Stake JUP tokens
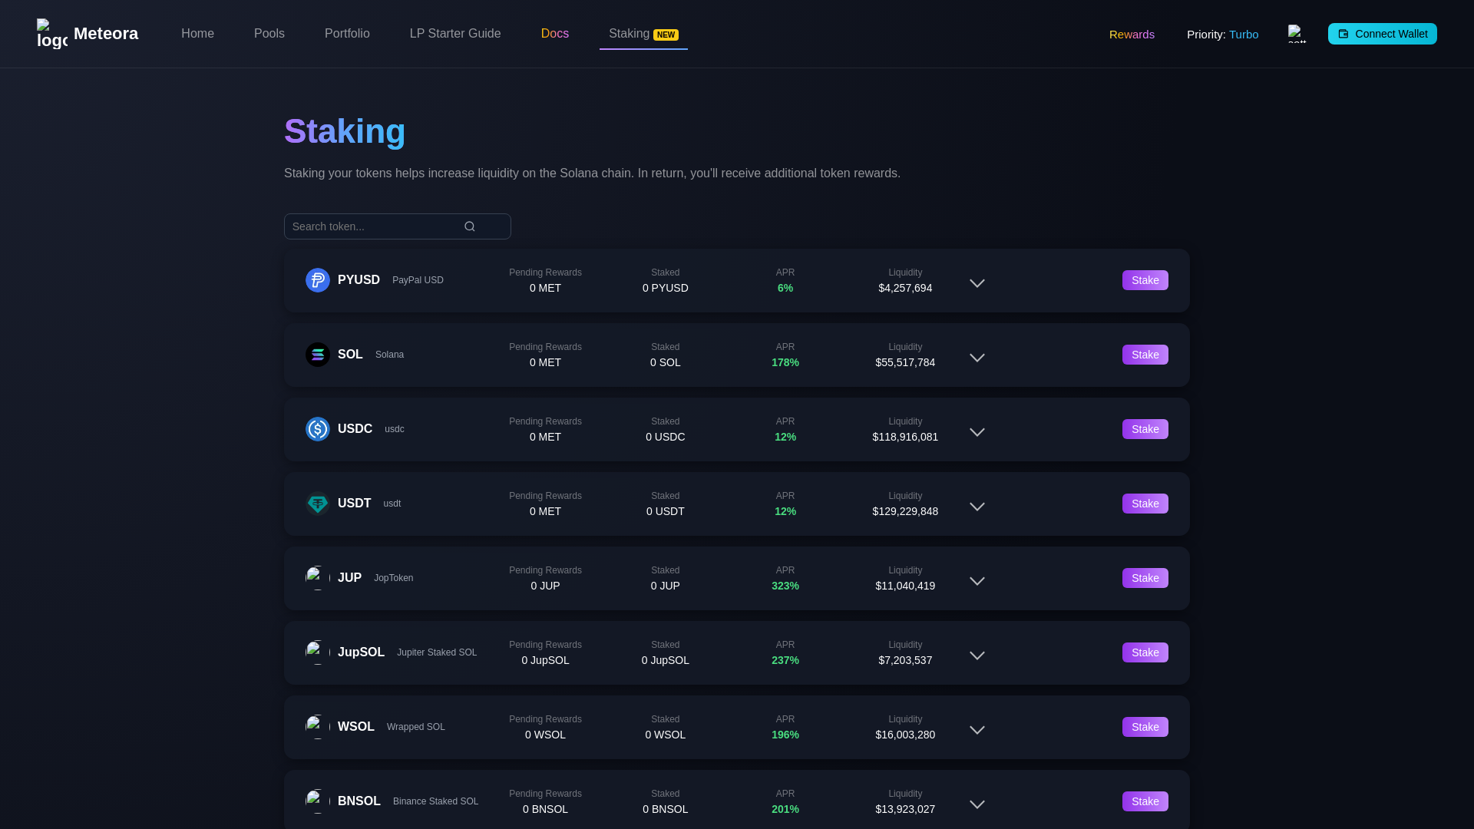This screenshot has height=829, width=1474. [1145, 578]
